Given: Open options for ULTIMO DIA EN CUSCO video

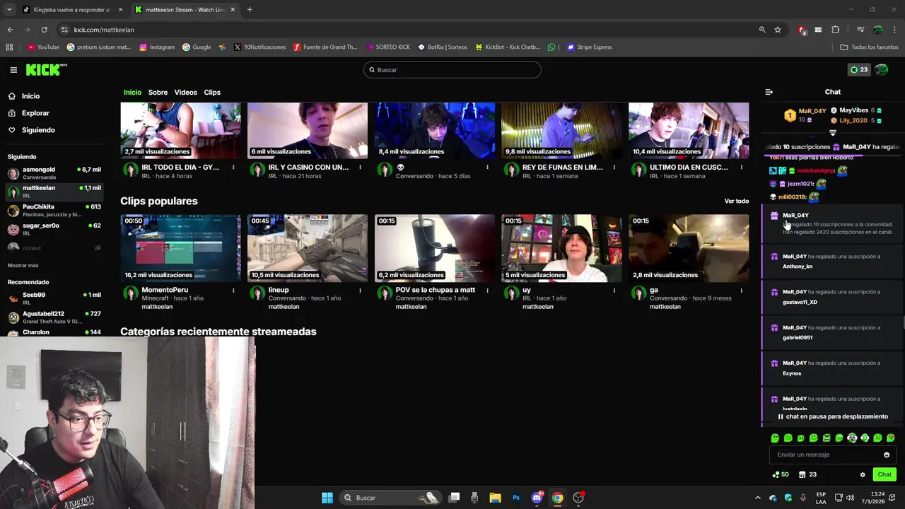Looking at the screenshot, I should tap(741, 168).
